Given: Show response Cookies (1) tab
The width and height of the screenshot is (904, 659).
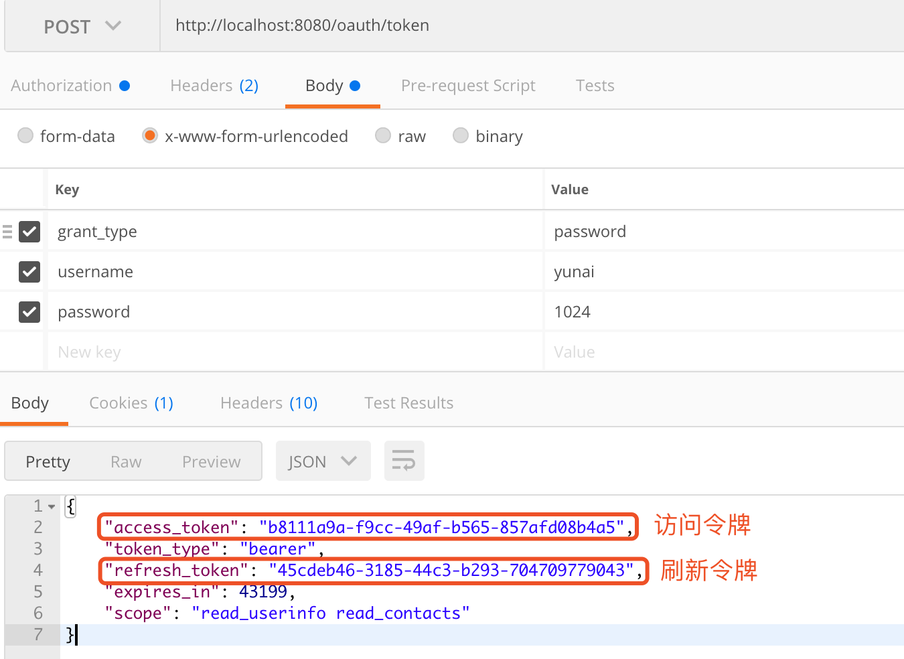Looking at the screenshot, I should click(x=131, y=403).
